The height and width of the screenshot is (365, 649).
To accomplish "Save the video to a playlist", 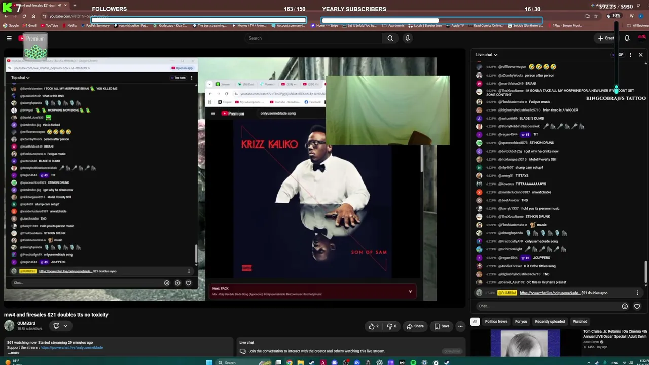I will point(442,326).
